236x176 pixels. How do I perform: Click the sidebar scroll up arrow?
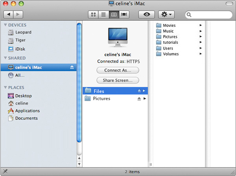pos(79,158)
